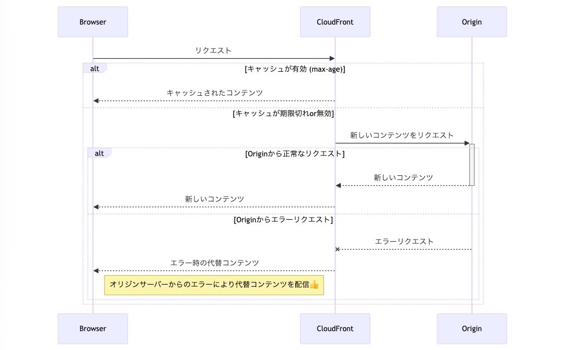
Task: Select the 'リクエスト' message label
Action: tap(213, 50)
